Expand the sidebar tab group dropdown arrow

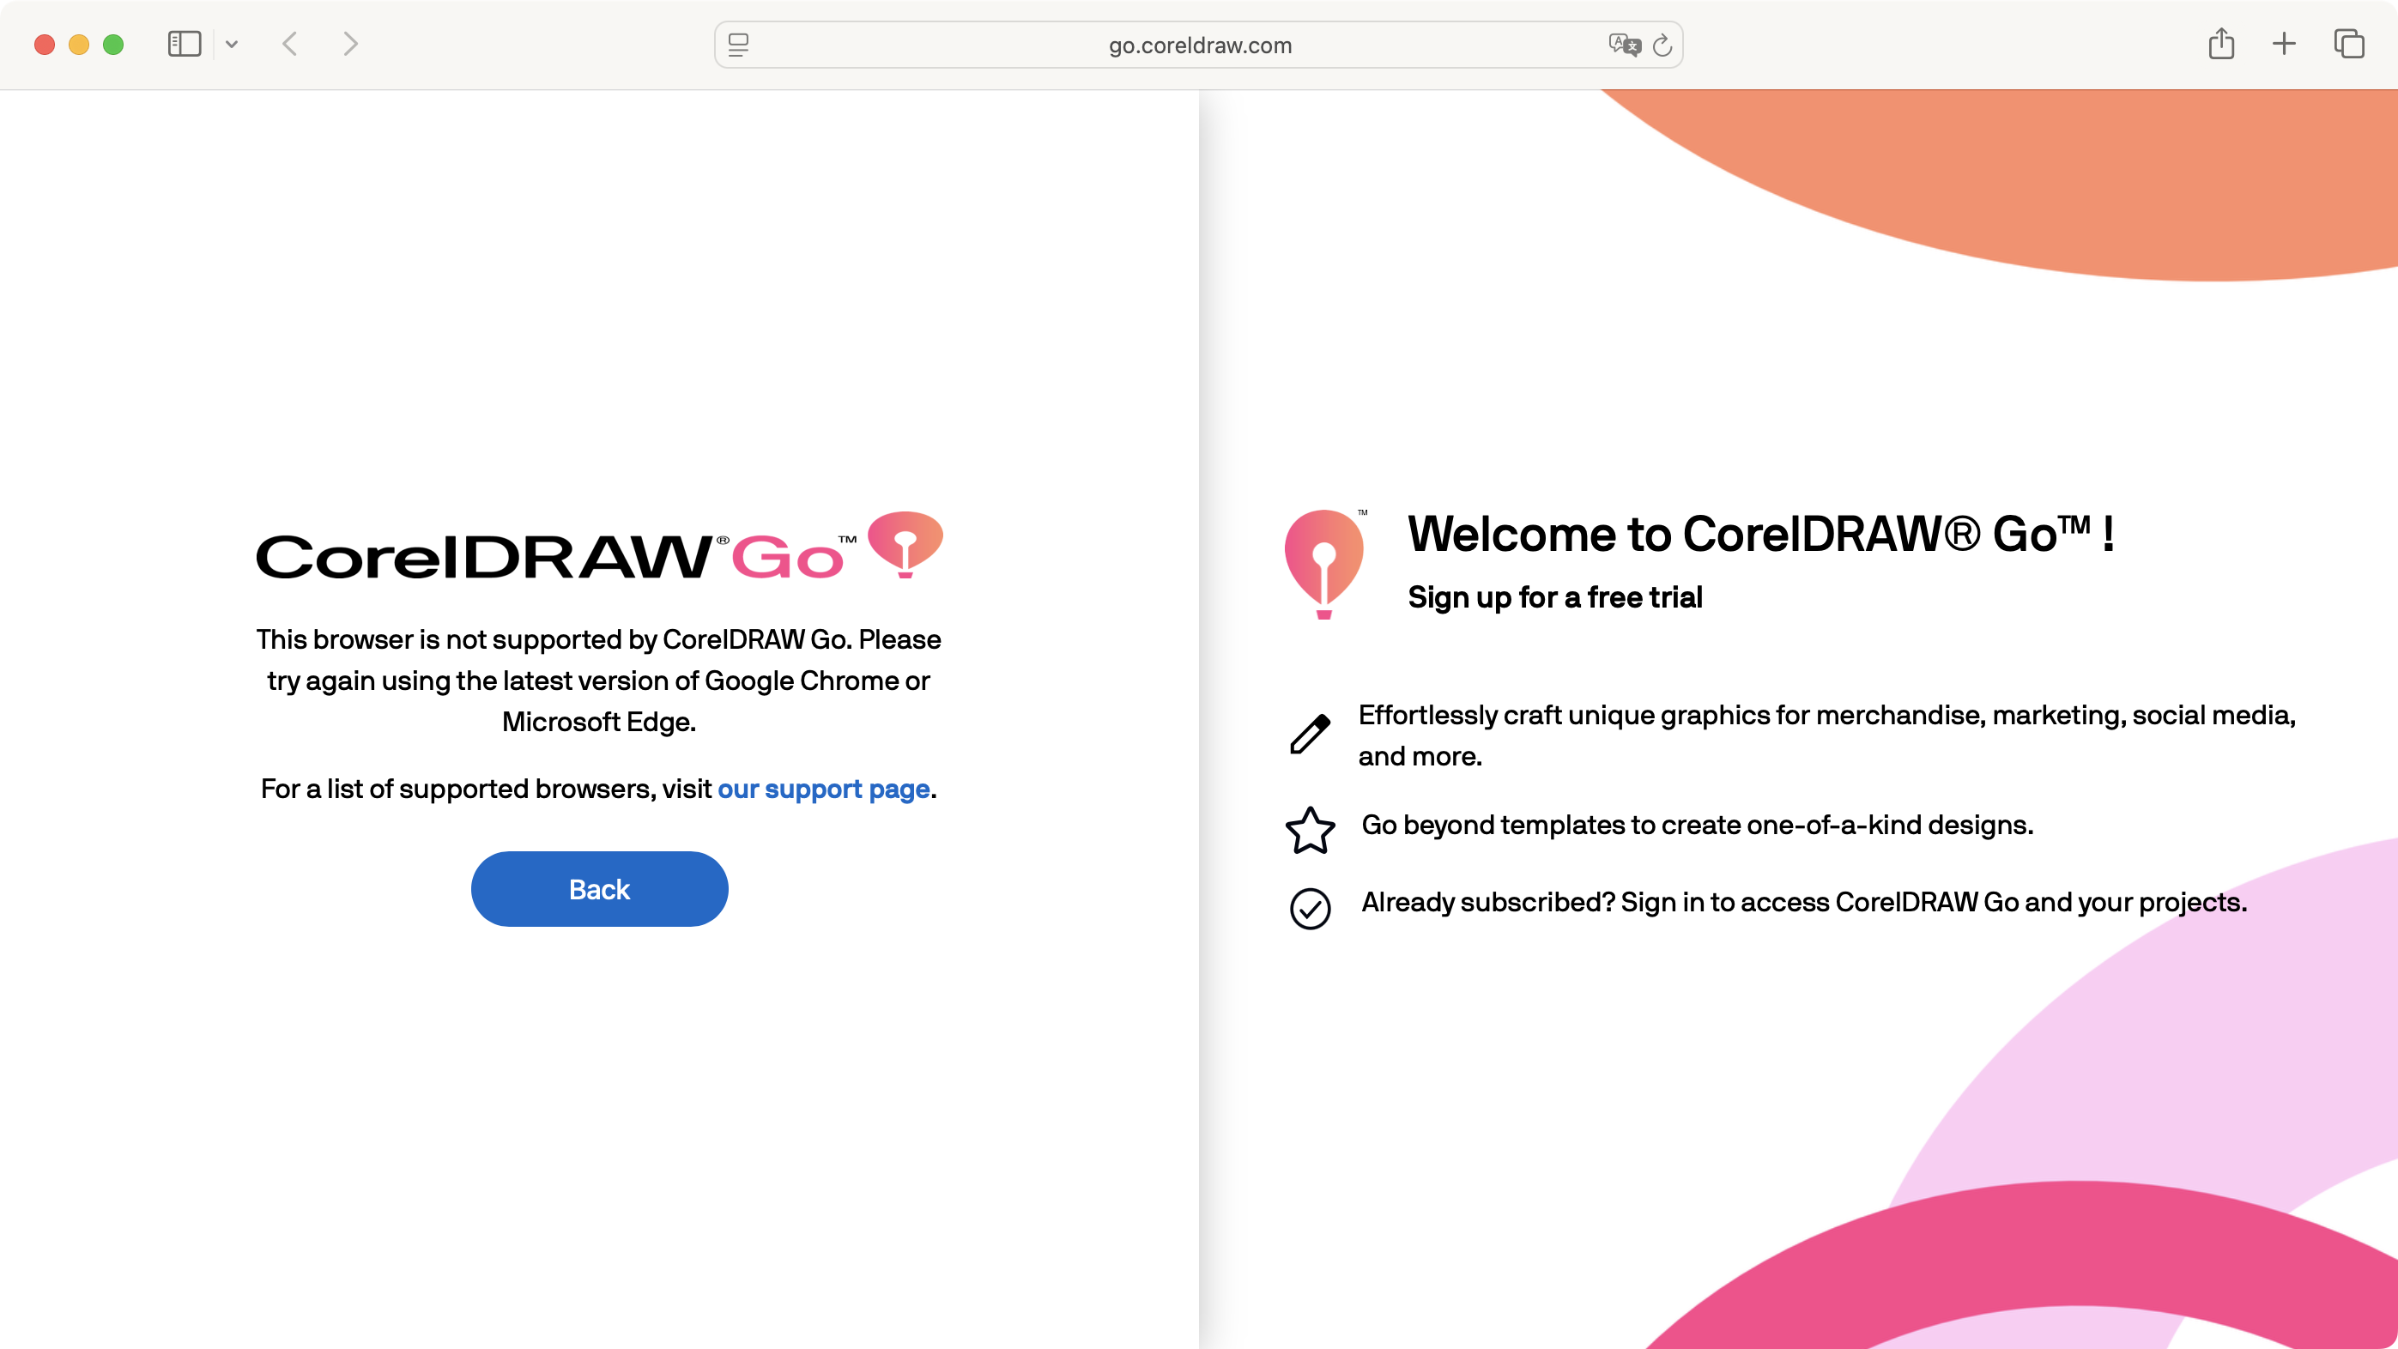point(232,44)
